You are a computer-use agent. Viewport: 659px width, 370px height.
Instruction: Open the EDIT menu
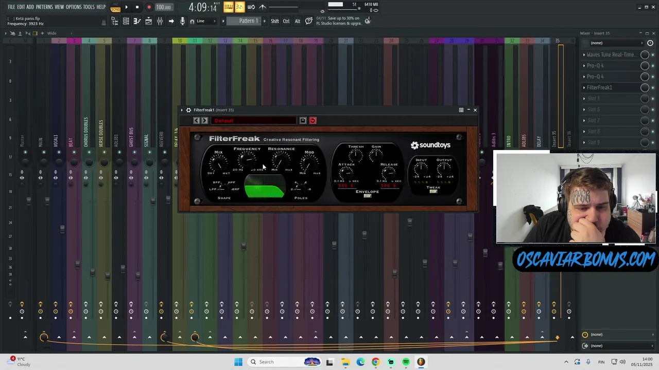pos(21,7)
